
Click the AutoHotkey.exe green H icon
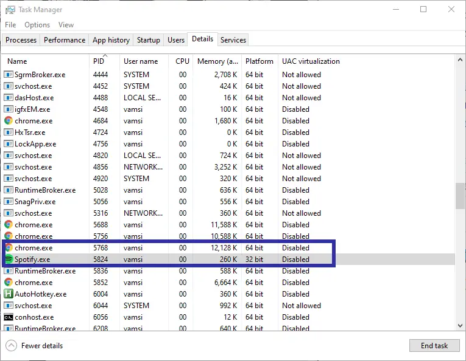coord(9,294)
